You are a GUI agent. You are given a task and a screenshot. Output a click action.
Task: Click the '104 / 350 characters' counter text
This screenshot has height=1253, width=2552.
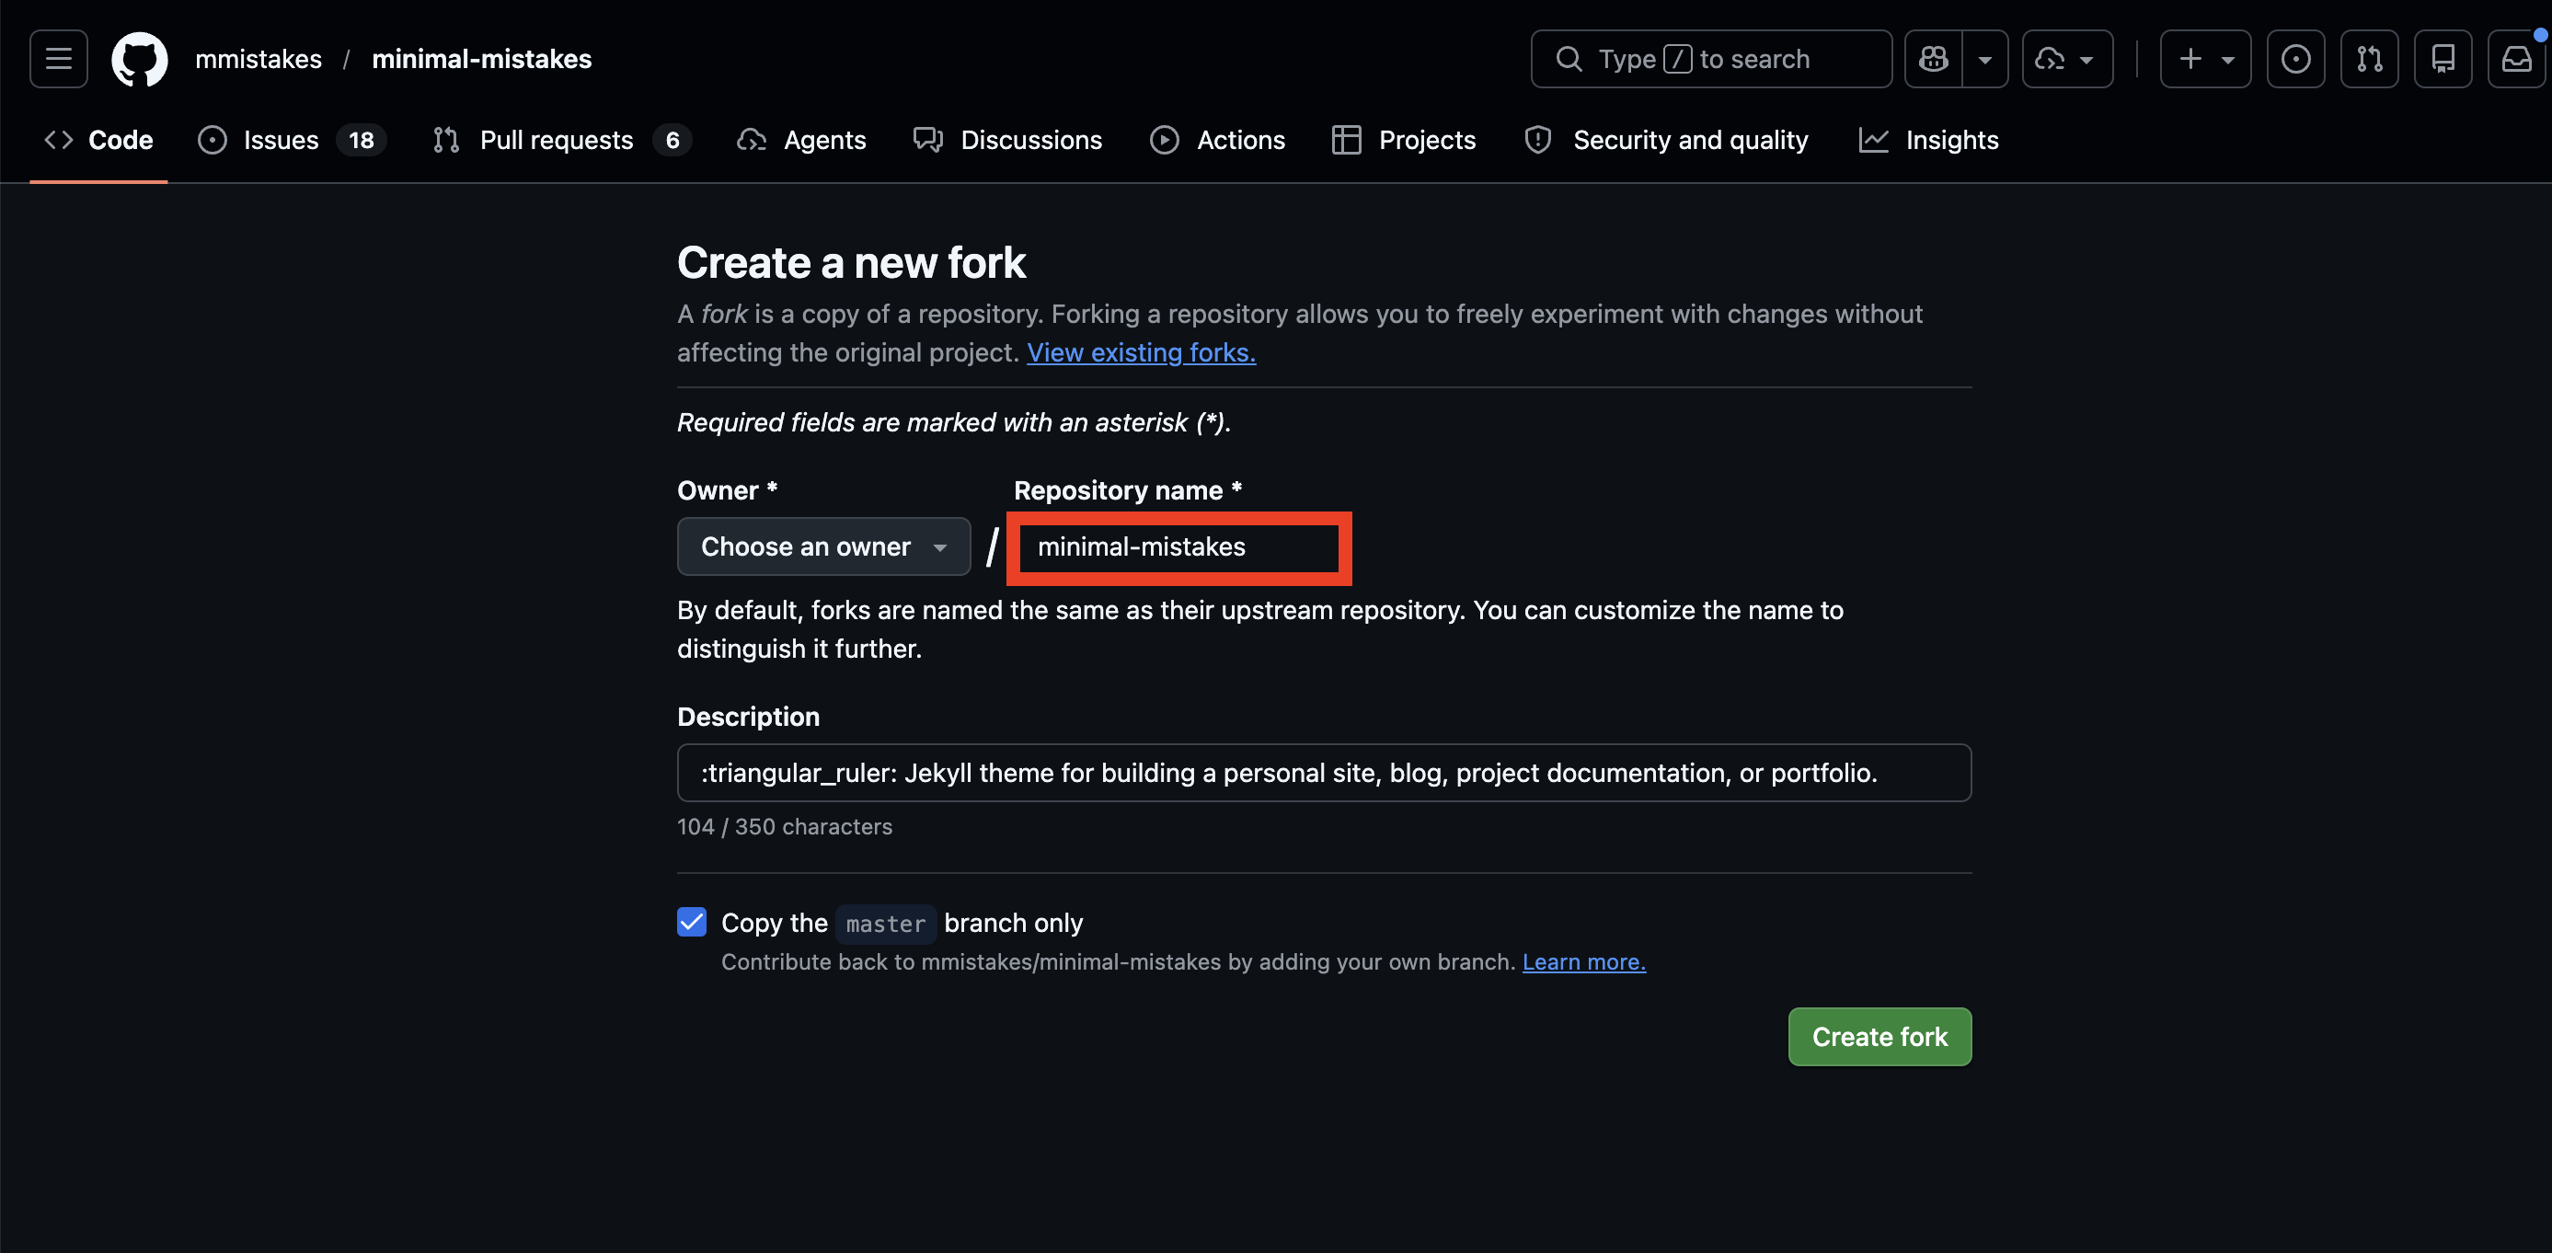tap(785, 827)
